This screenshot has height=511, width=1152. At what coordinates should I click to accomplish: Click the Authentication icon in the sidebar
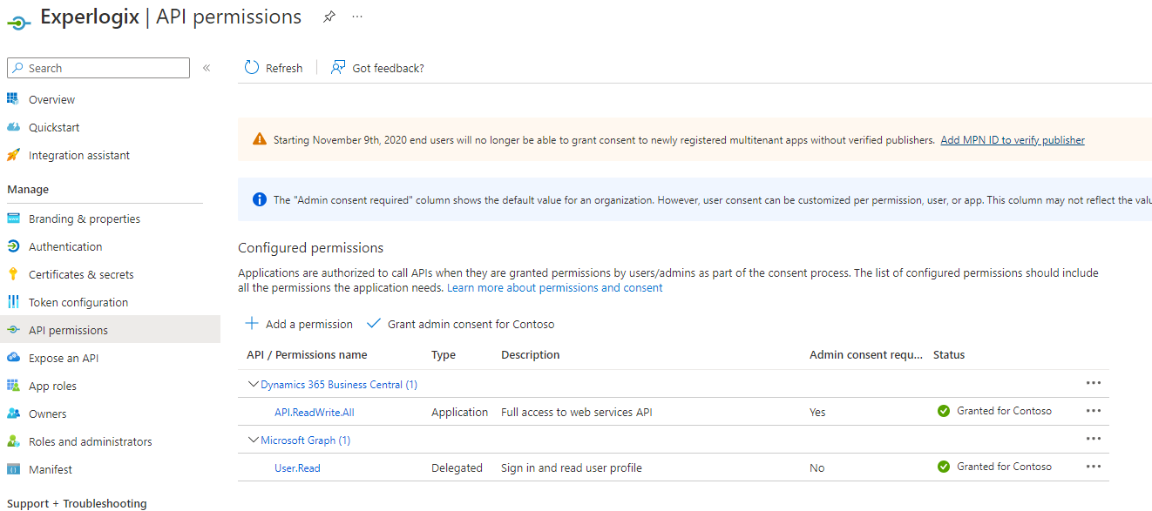[13, 246]
